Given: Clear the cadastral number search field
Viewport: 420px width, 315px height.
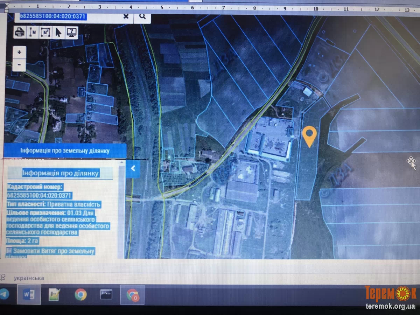Looking at the screenshot, I should tap(126, 16).
